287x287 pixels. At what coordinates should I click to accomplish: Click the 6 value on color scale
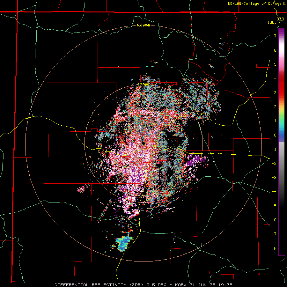point(275,50)
